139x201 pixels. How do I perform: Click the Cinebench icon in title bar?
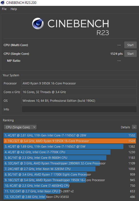(3, 3)
